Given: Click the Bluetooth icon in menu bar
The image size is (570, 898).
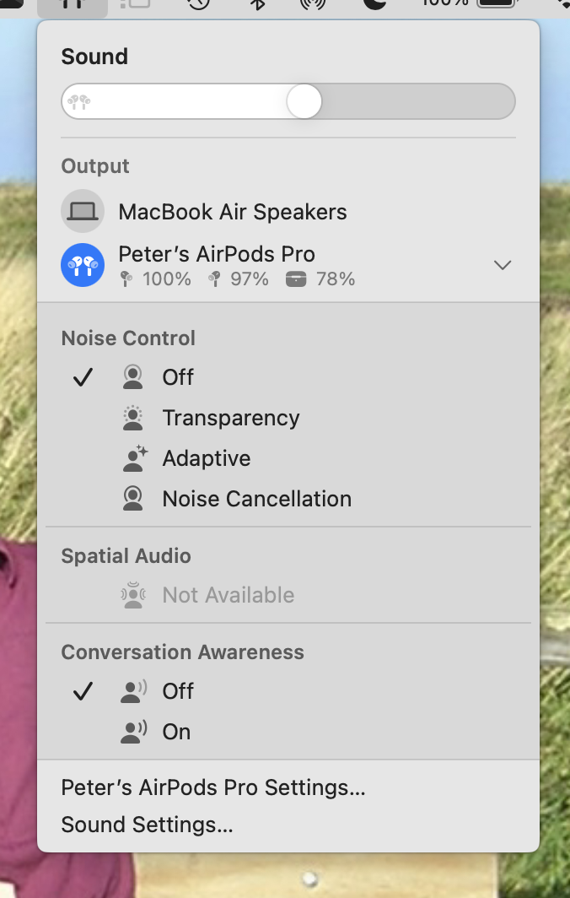Looking at the screenshot, I should [x=258, y=4].
